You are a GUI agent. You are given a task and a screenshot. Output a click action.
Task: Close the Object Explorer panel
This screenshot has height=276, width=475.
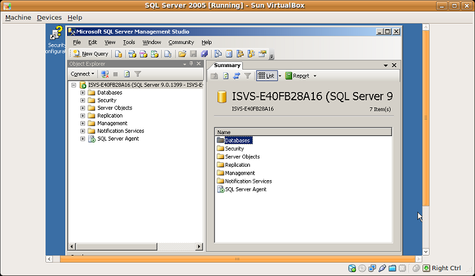tap(198, 63)
